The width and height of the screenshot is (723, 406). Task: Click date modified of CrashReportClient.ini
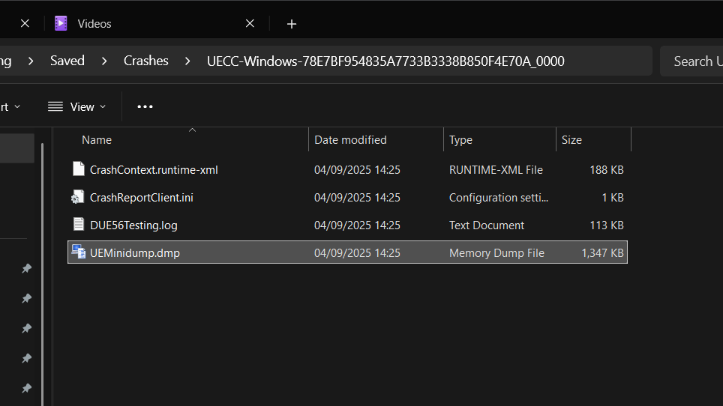[x=357, y=198]
